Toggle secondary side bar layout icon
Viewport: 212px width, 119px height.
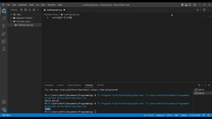tap(190, 5)
